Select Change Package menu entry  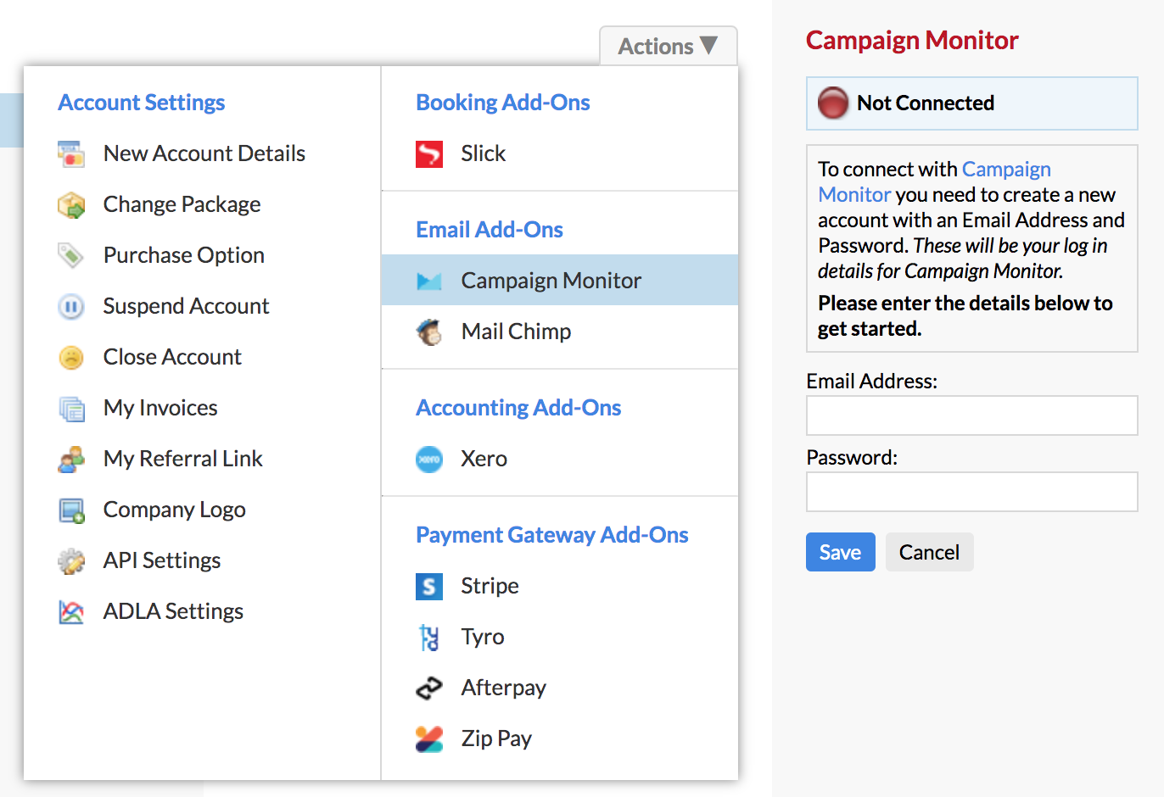[182, 204]
